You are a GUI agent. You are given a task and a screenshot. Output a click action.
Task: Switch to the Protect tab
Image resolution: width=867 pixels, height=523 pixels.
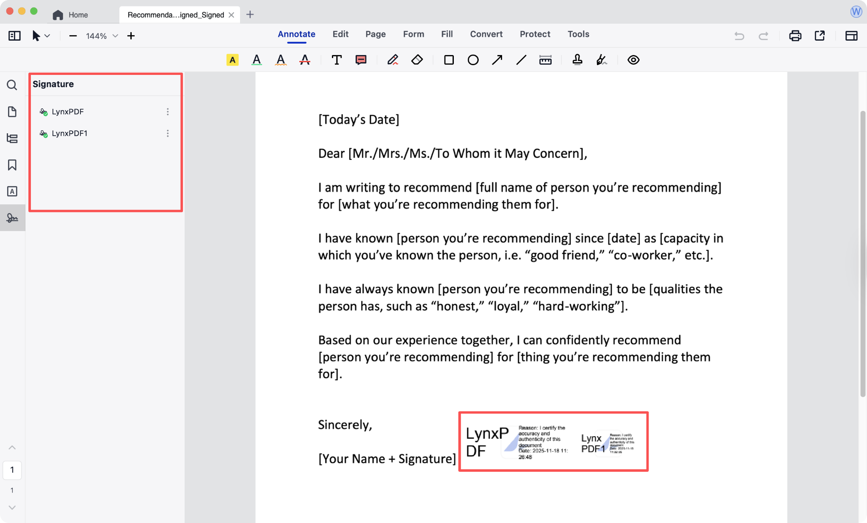pyautogui.click(x=535, y=34)
